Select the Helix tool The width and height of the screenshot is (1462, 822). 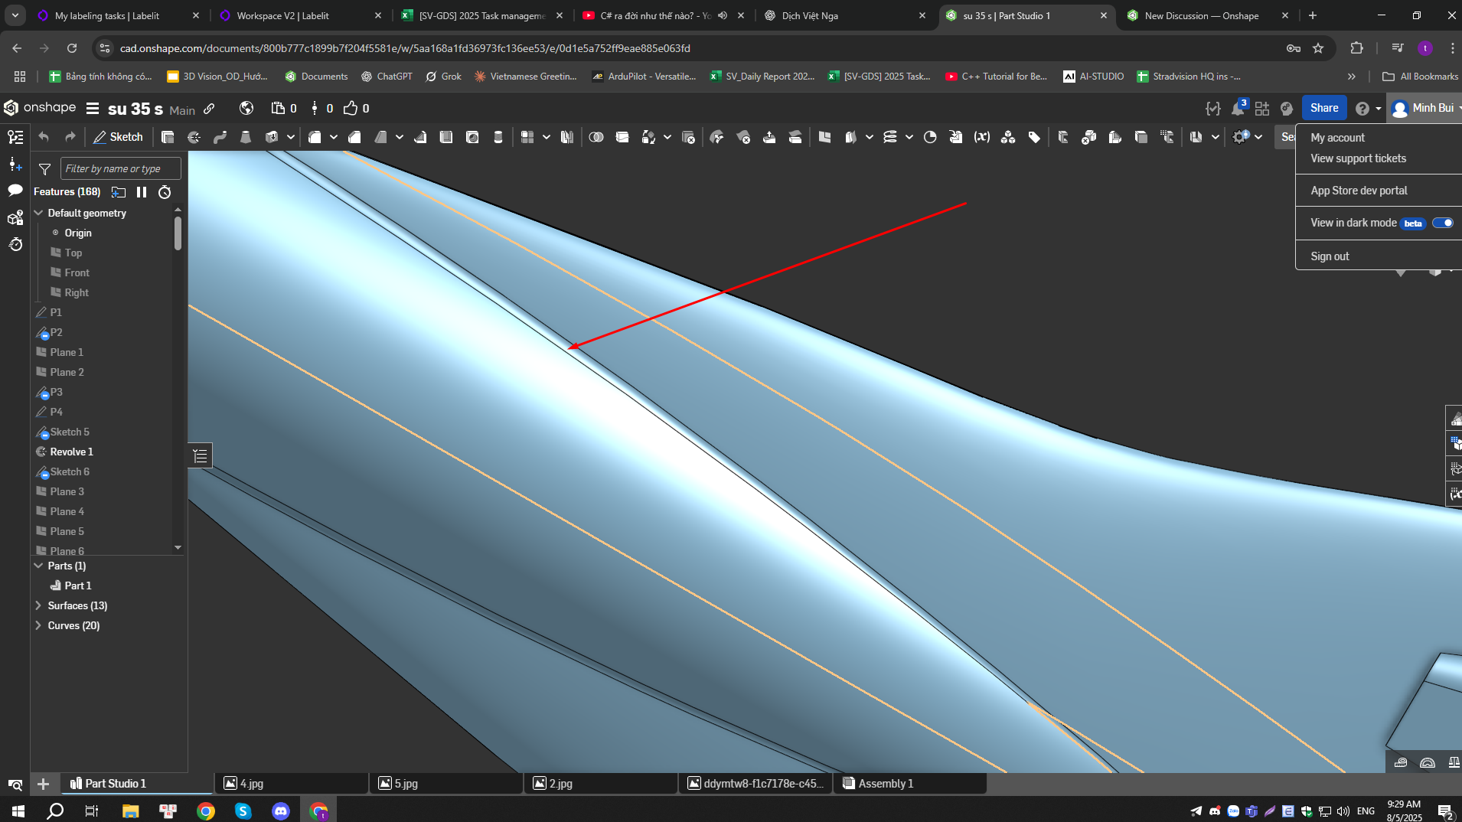click(x=890, y=137)
